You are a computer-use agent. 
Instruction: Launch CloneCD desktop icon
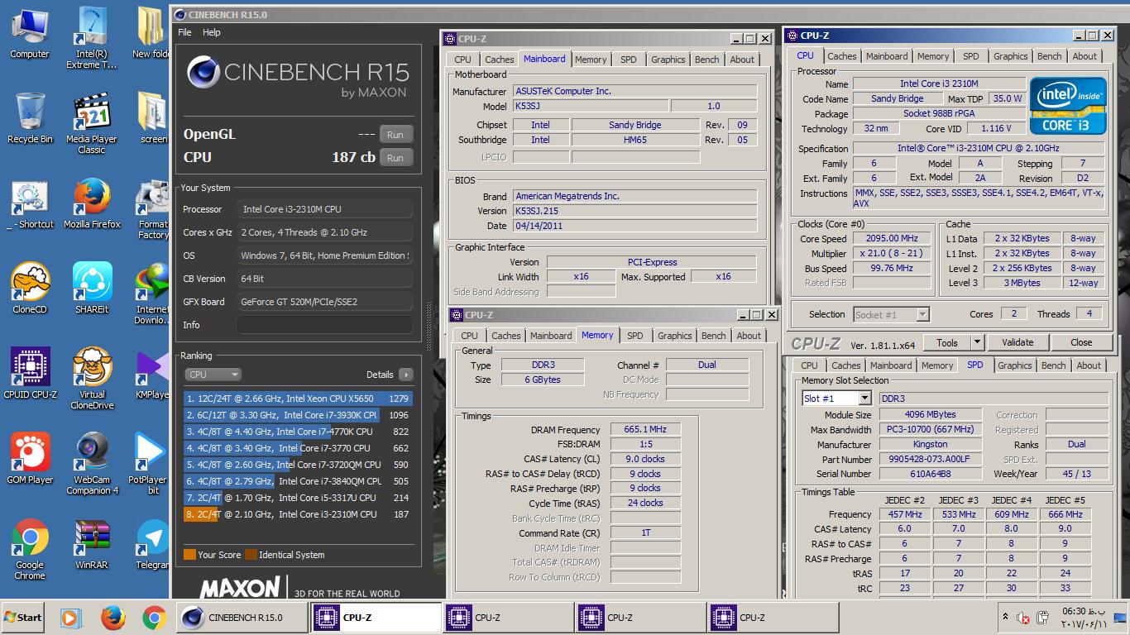pyautogui.click(x=30, y=288)
